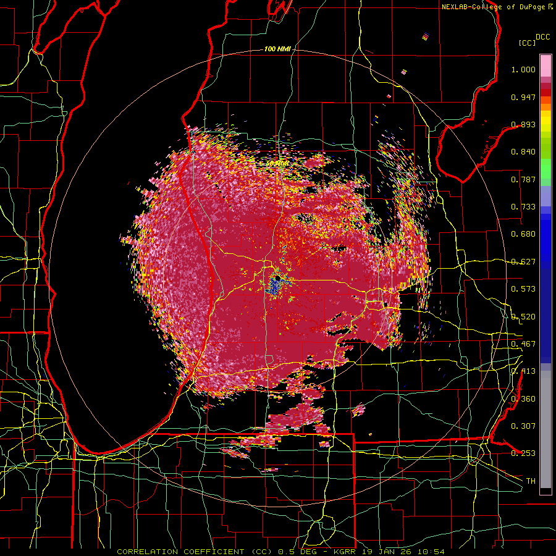
Task: Select the 0.467 legend value
Action: coord(523,344)
